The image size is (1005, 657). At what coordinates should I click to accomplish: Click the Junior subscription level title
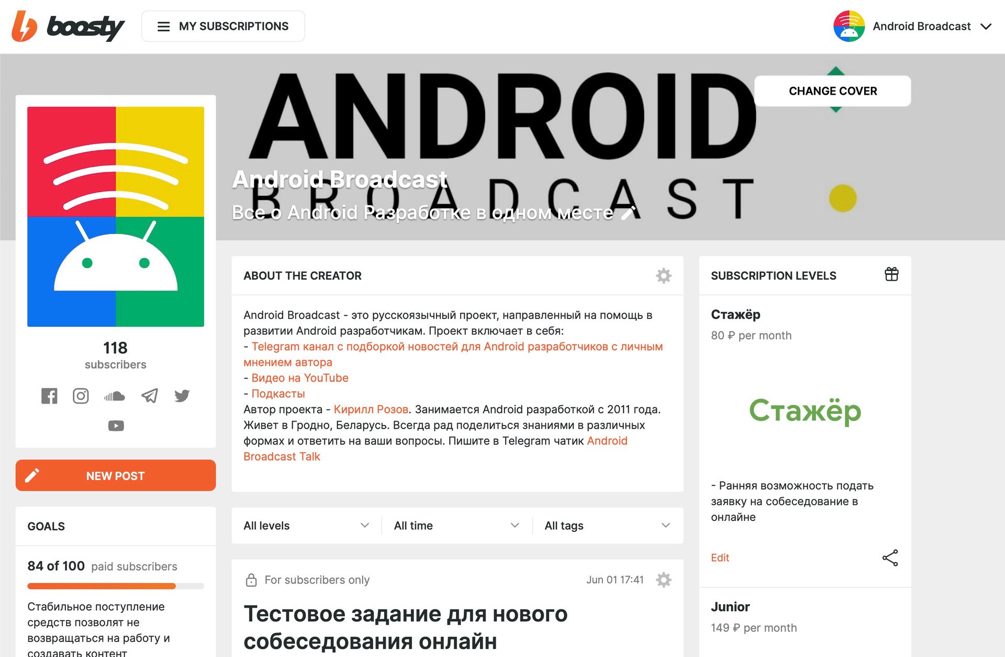pos(730,607)
